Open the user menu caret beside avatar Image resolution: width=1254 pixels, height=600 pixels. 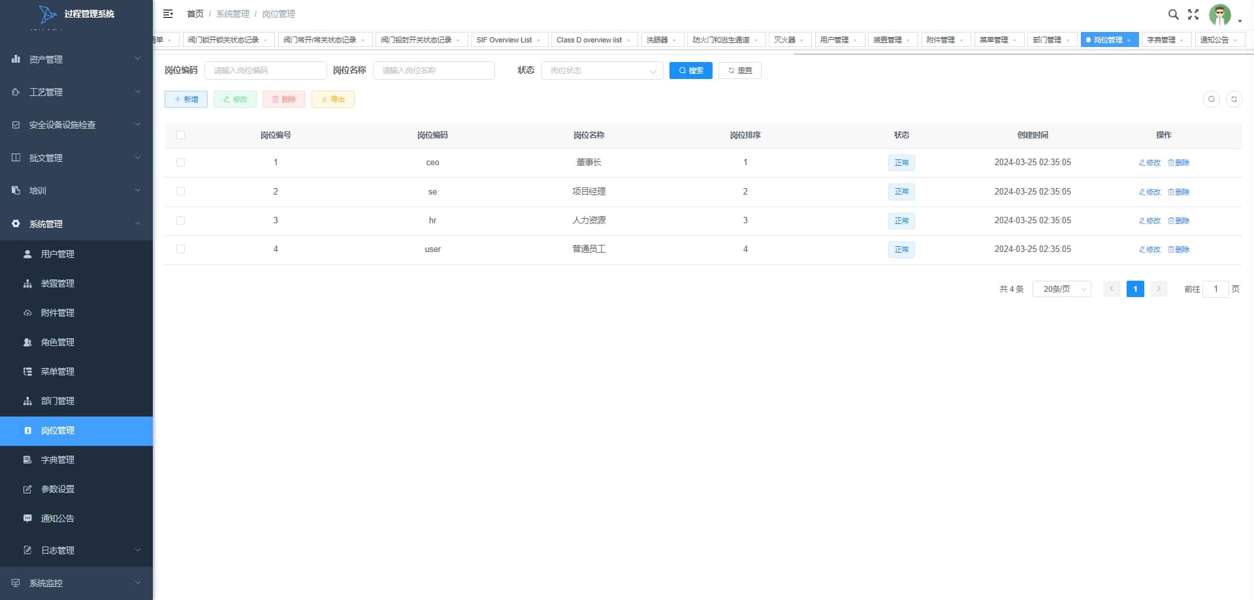[1240, 21]
